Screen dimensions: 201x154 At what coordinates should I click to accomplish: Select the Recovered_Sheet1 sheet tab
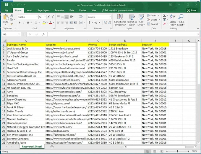[x=32, y=147]
